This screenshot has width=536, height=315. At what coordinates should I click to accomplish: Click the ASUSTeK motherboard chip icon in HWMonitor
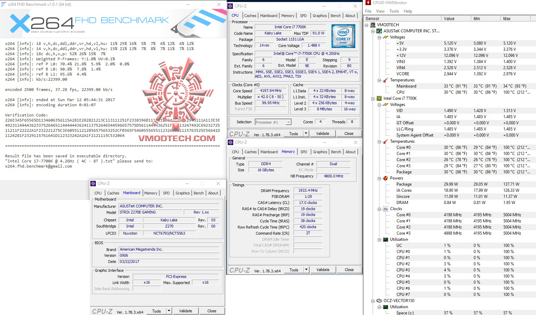(x=379, y=31)
